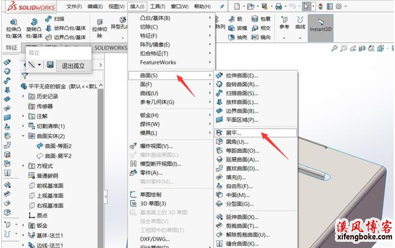This screenshot has width=395, height=248.
Task: Expand 基体-法兰1 tree node
Action: point(23,235)
